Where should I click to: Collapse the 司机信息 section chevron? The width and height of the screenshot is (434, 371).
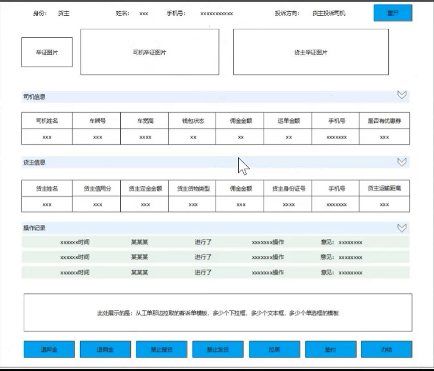point(402,95)
